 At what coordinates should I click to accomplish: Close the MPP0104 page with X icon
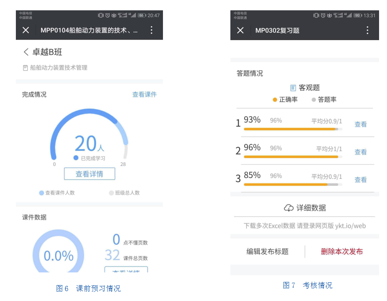(26, 30)
